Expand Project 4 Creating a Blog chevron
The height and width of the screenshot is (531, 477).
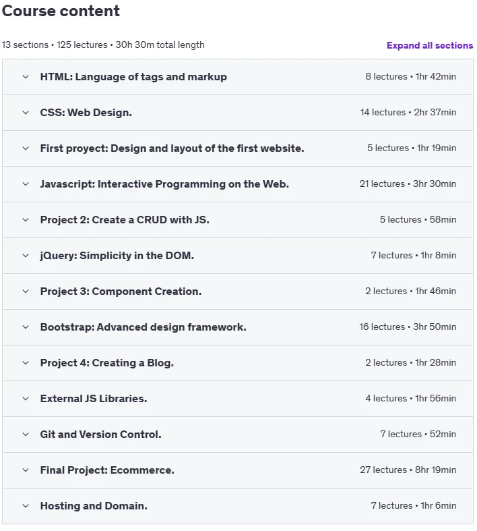26,363
